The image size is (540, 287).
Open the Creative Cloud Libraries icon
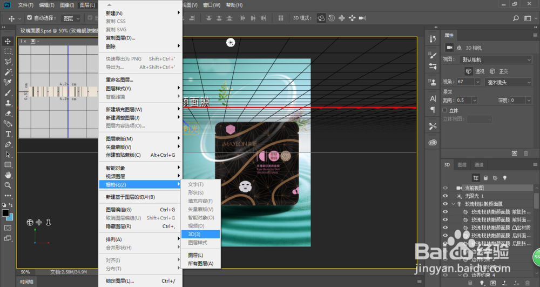(433, 142)
